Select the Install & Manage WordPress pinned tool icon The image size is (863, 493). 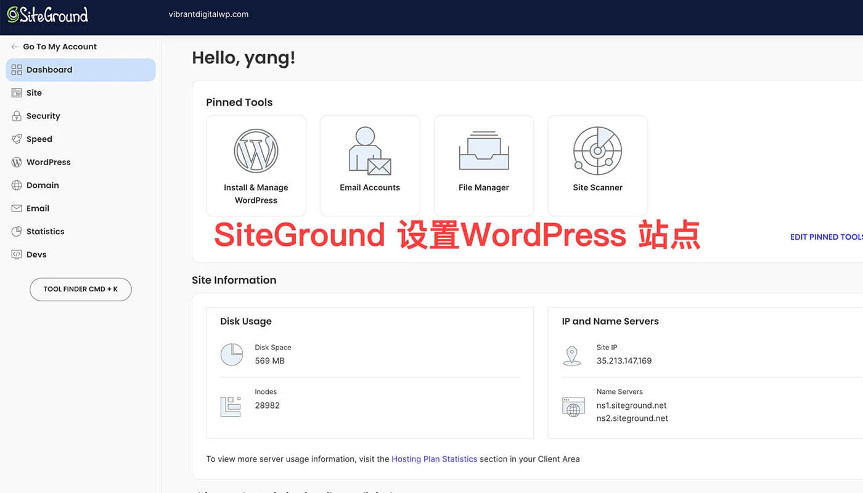tap(256, 150)
